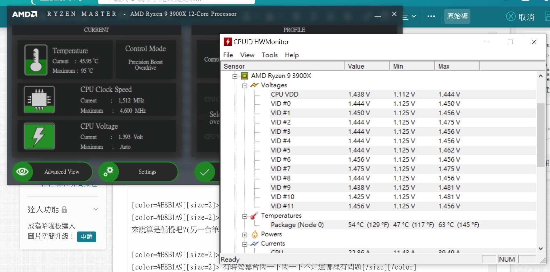The height and width of the screenshot is (272, 550).
Task: Click the 申請 apply button
Action: pyautogui.click(x=86, y=237)
